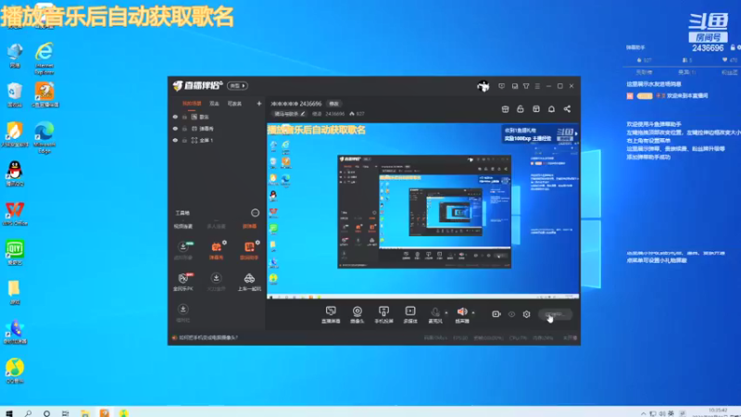Toggle the preview eye icon in bottom bar
This screenshot has height=417, width=741.
pyautogui.click(x=512, y=314)
